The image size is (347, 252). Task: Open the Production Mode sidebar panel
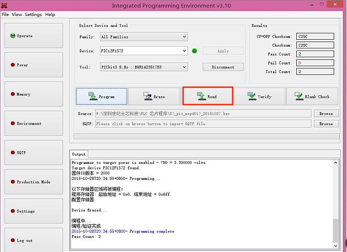point(34,182)
